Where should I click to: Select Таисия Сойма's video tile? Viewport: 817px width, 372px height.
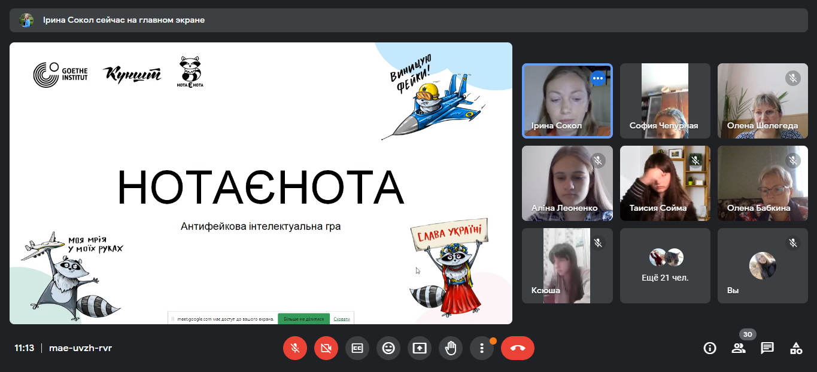click(x=665, y=183)
